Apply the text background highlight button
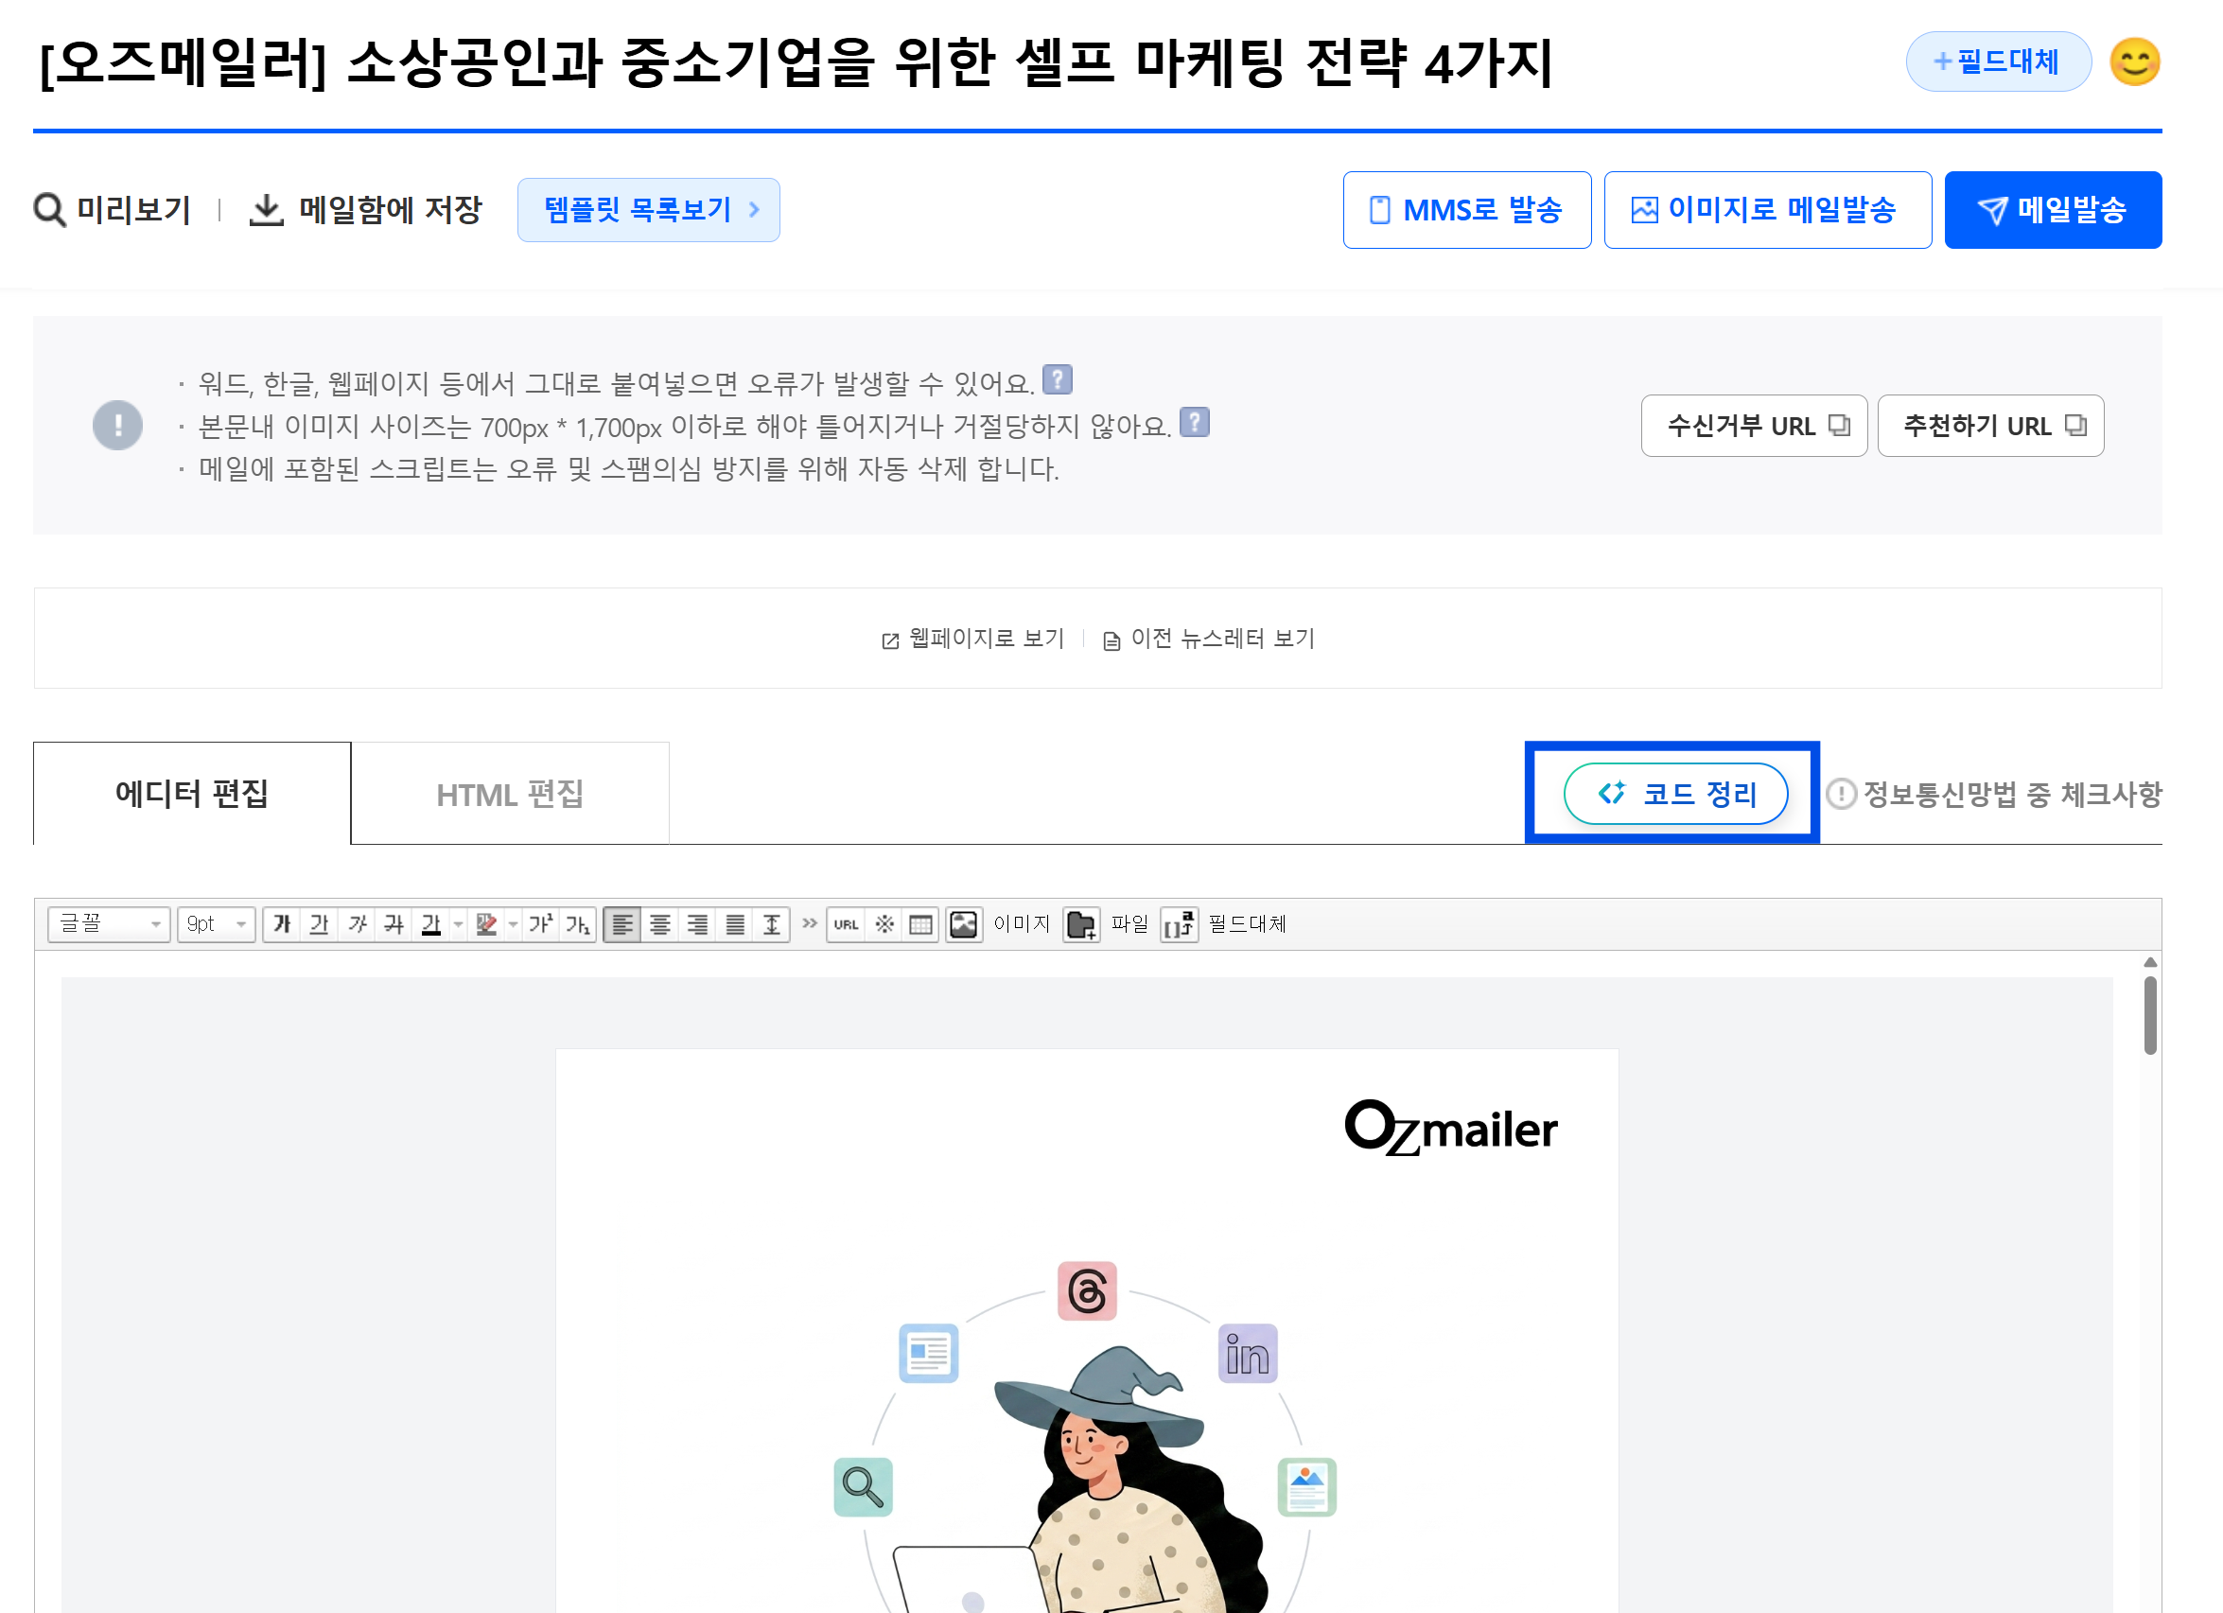This screenshot has height=1613, width=2223. click(486, 923)
